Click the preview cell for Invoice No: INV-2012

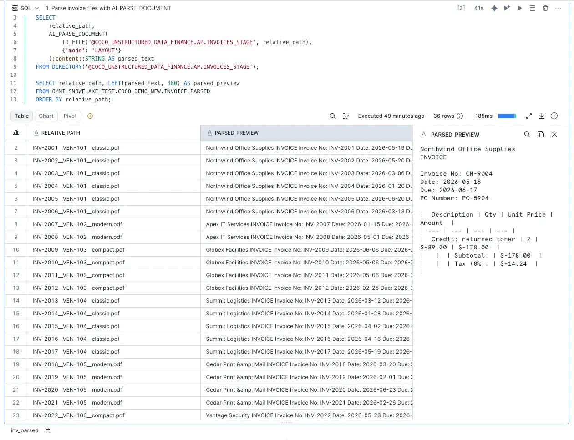click(306, 288)
